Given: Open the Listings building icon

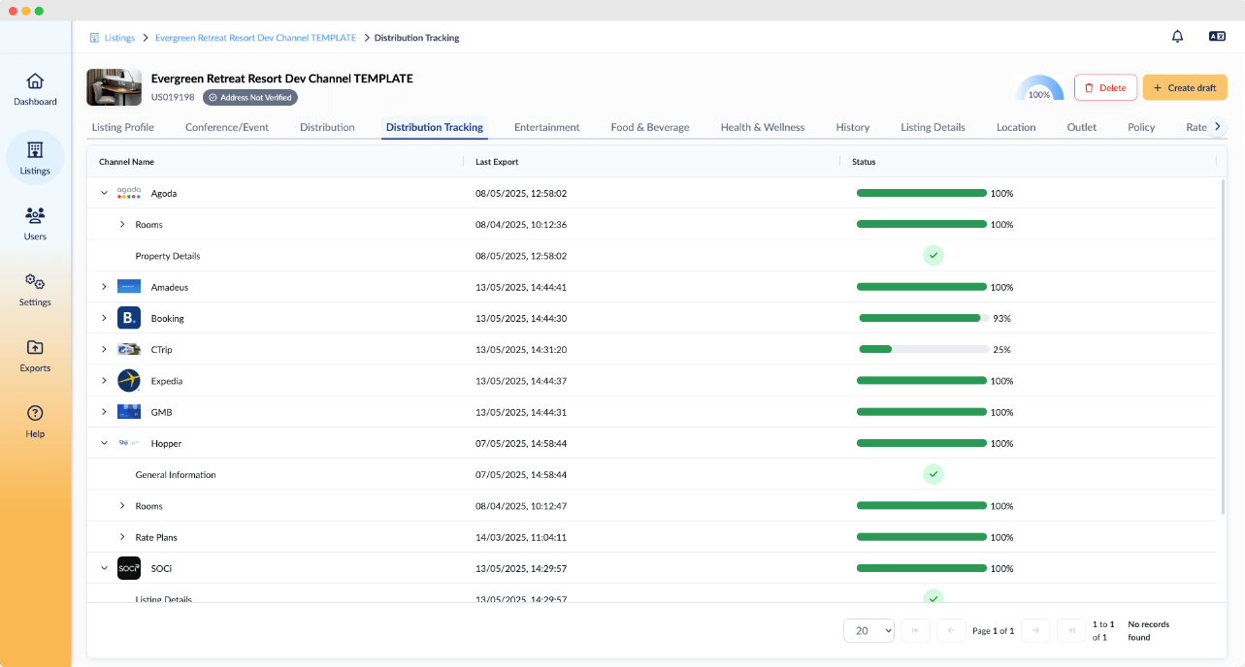Looking at the screenshot, I should pyautogui.click(x=35, y=149).
